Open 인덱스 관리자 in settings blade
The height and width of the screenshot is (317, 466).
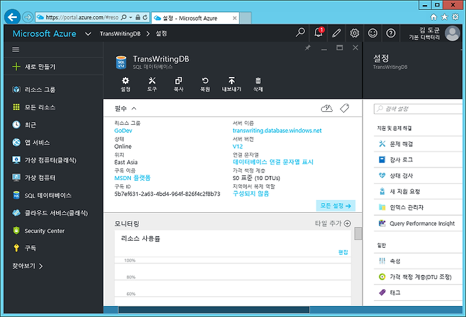[418, 208]
